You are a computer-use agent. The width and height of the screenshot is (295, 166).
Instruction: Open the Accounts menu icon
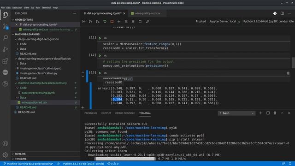(x=5, y=143)
